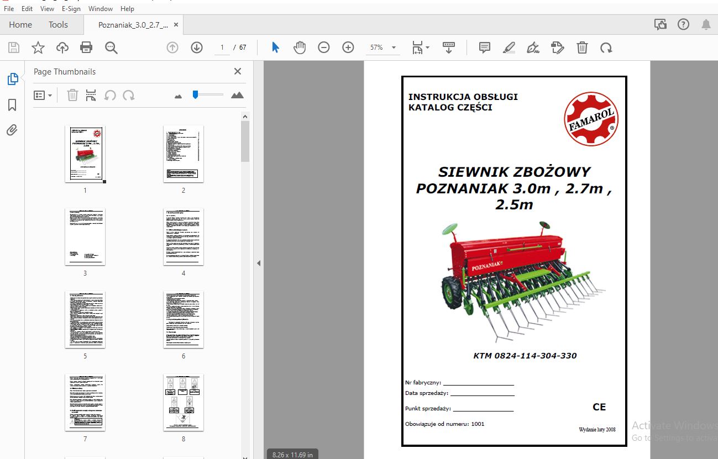718x459 pixels.
Task: Open the Sign document pen tool
Action: (533, 48)
